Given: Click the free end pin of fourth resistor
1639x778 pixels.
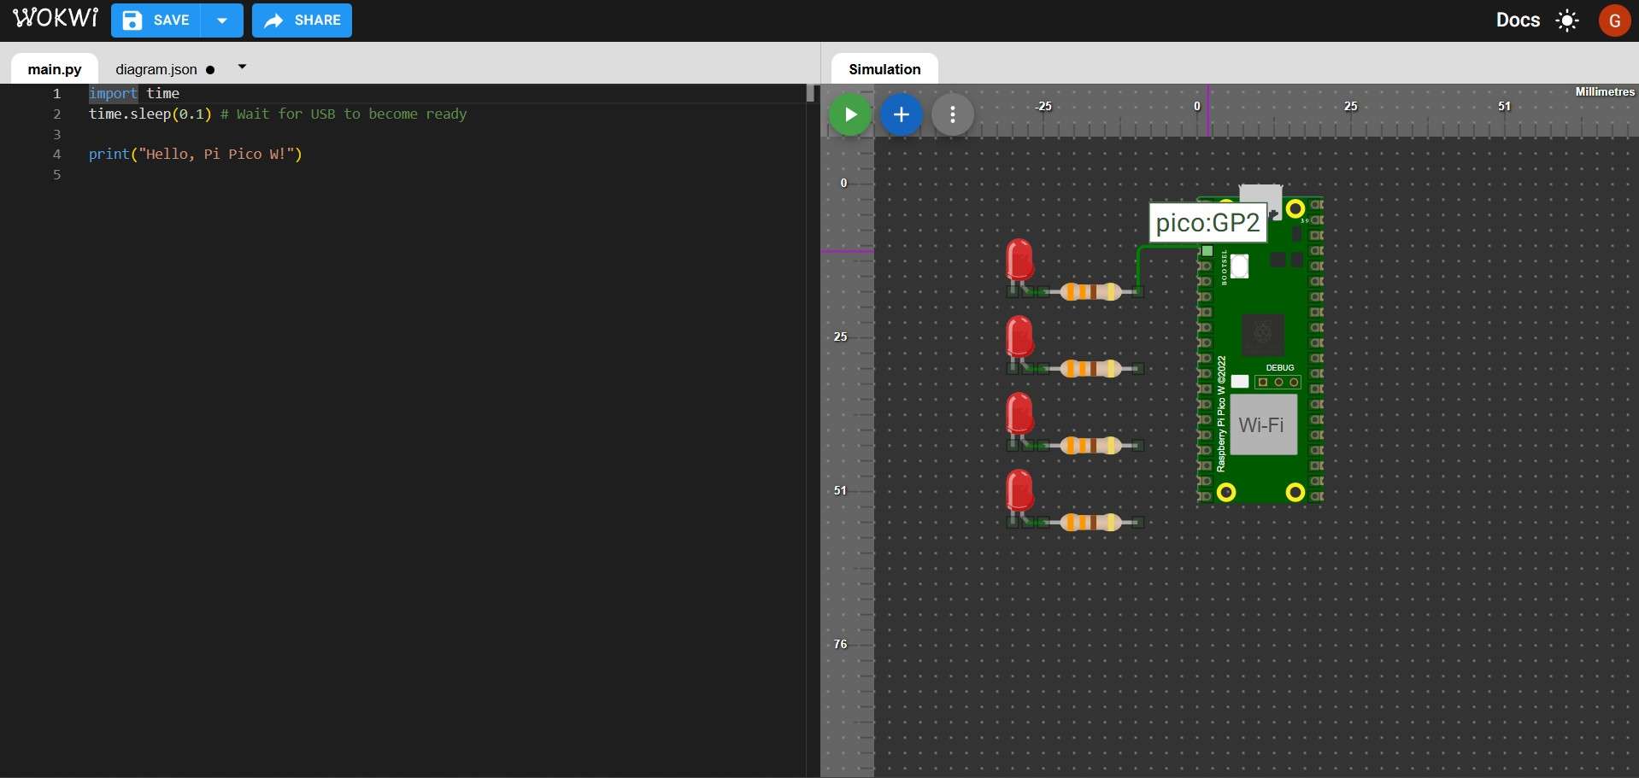Looking at the screenshot, I should click(1138, 523).
